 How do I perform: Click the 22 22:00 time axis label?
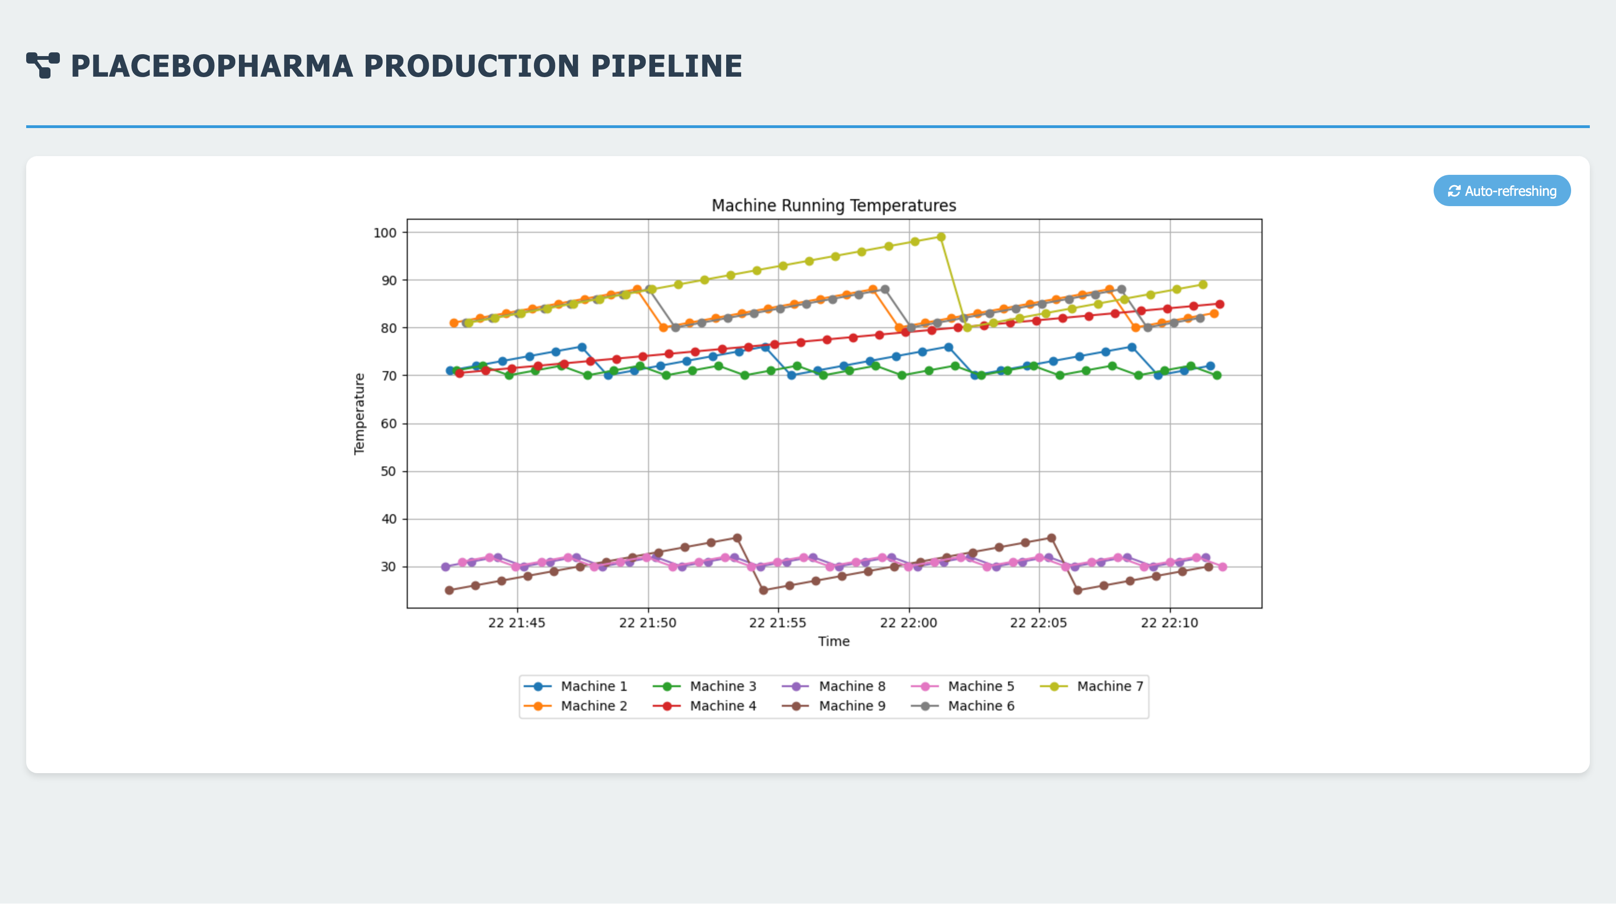click(909, 623)
